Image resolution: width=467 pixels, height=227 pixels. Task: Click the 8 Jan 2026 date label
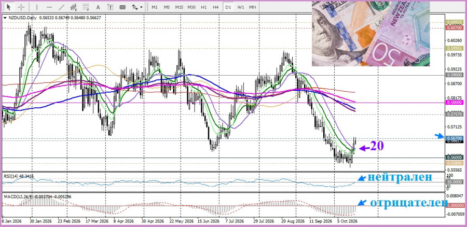pos(12,222)
